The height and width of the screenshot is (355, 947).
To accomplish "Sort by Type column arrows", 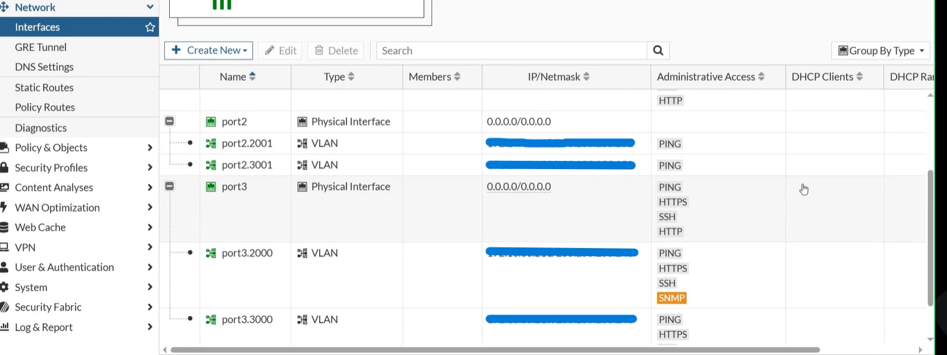I will [351, 76].
